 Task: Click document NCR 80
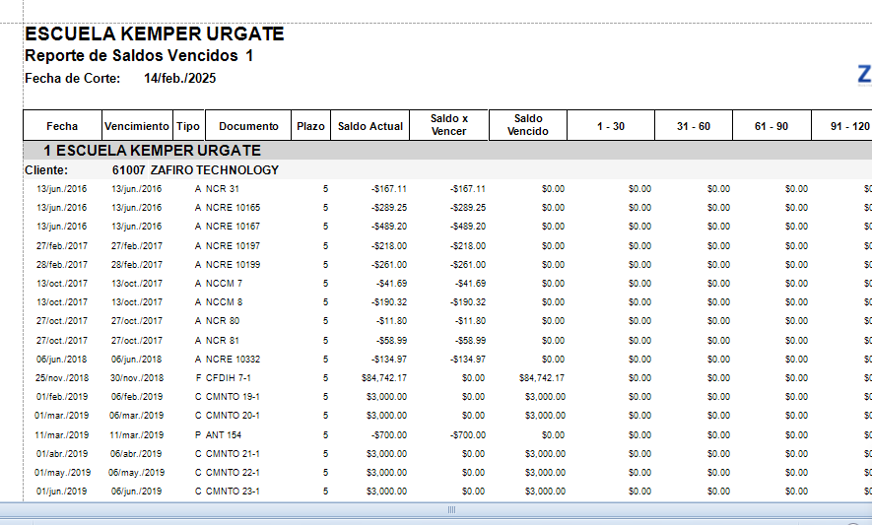pyautogui.click(x=223, y=321)
